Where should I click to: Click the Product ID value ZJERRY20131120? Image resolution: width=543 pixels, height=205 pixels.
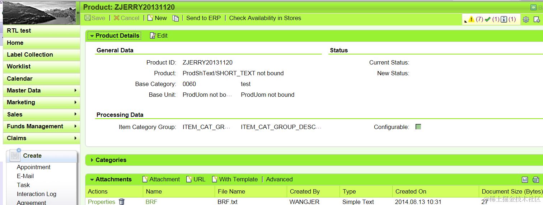point(207,62)
